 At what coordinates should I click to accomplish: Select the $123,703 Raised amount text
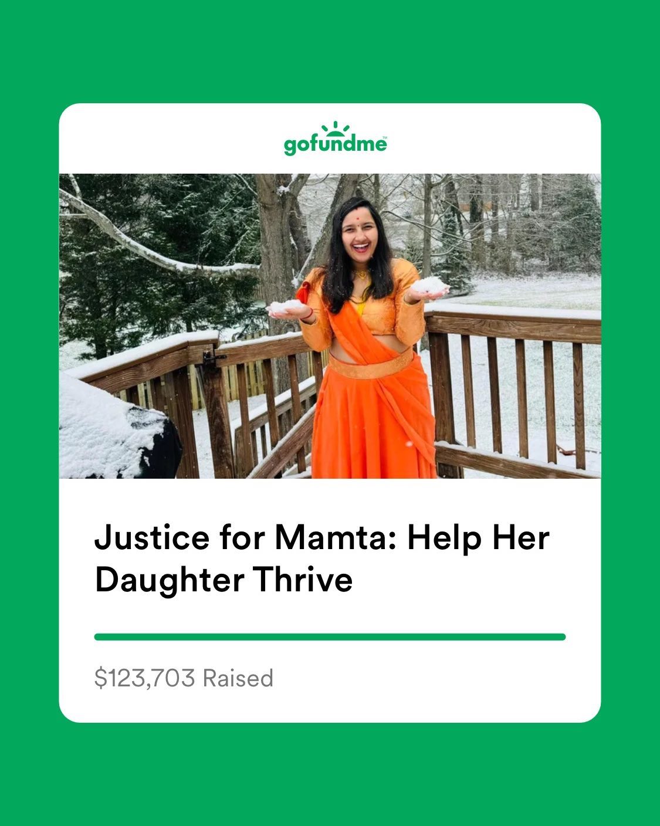click(x=184, y=678)
